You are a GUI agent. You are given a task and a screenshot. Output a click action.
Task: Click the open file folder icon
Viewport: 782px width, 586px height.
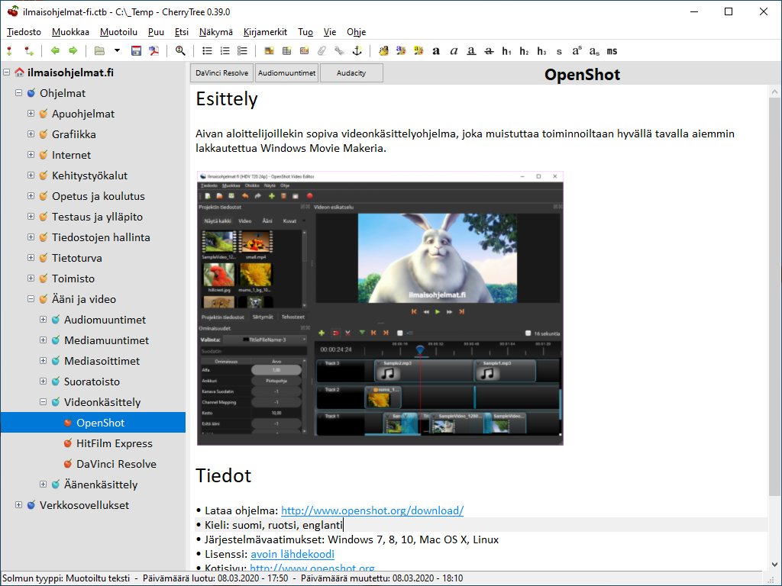click(100, 51)
